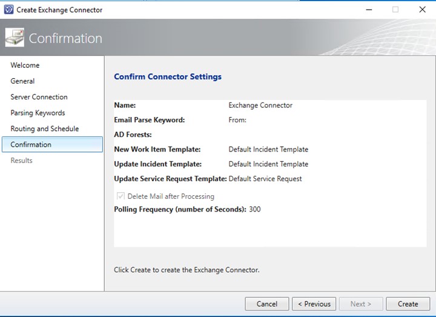The image size is (436, 317).
Task: Click 'Create Exchange Connector' title bar text
Action: (x=59, y=10)
